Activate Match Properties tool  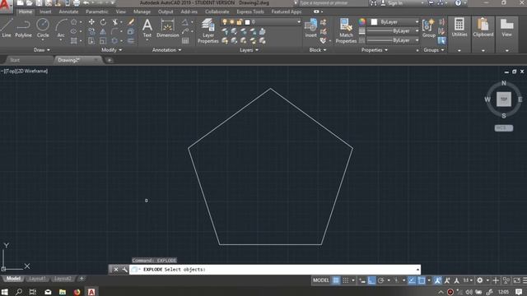pos(346,31)
